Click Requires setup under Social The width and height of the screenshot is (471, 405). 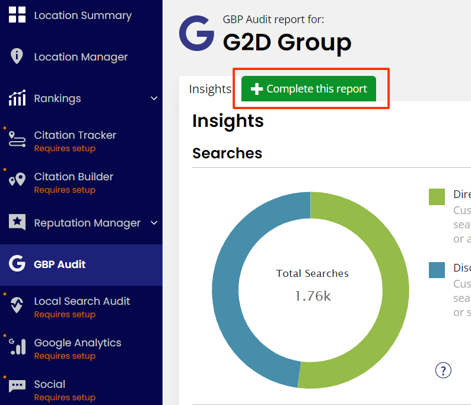tap(65, 397)
